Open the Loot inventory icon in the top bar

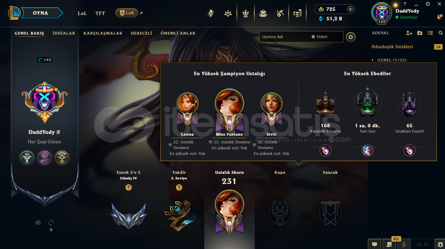(x=279, y=14)
